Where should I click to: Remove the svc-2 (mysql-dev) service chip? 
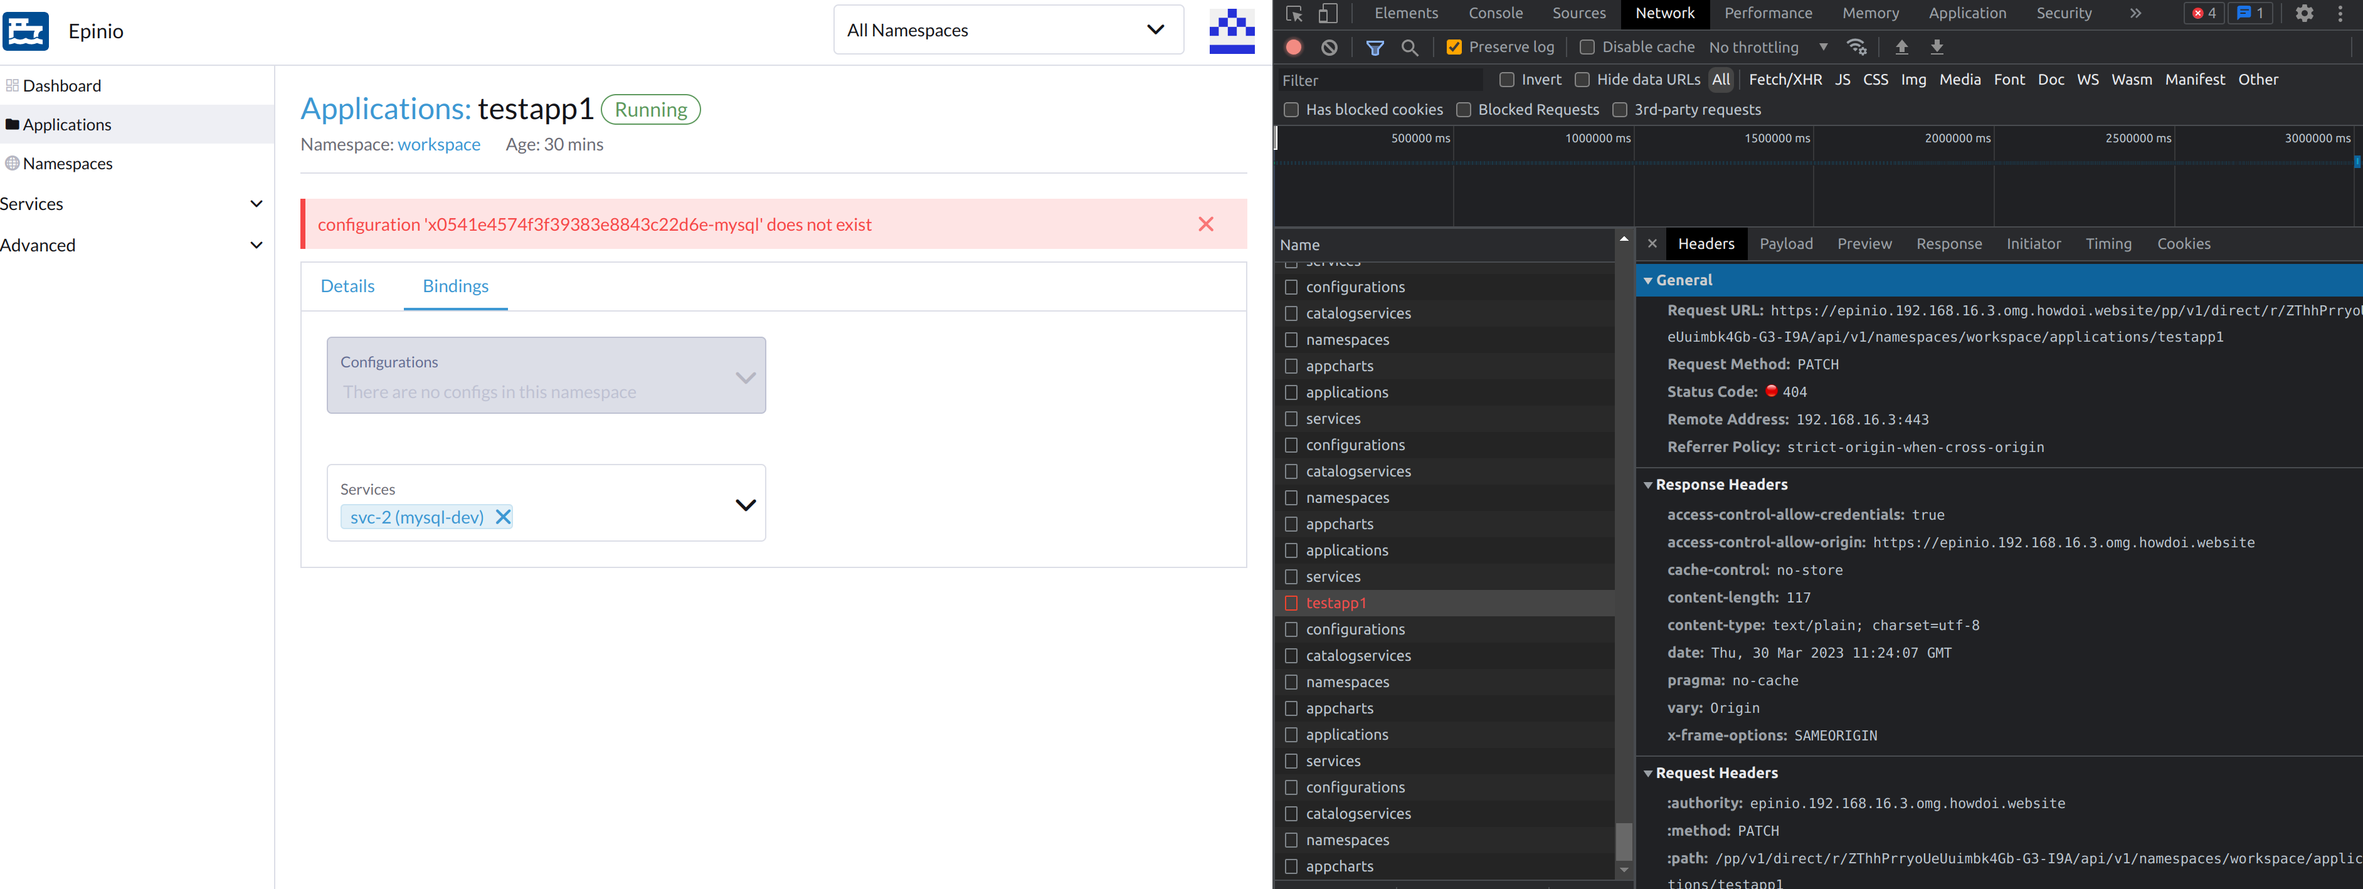503,517
